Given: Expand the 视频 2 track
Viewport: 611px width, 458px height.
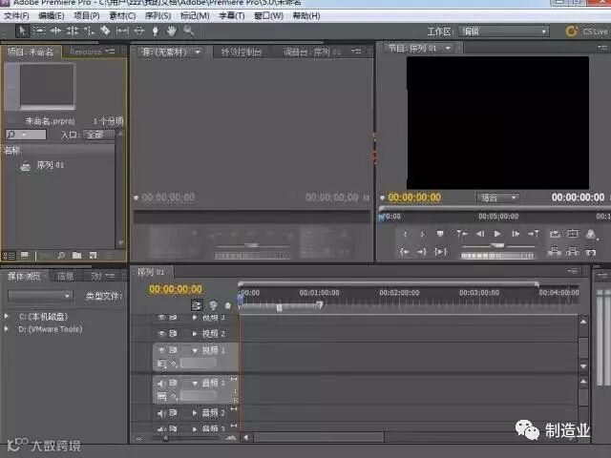Looking at the screenshot, I should (x=195, y=334).
